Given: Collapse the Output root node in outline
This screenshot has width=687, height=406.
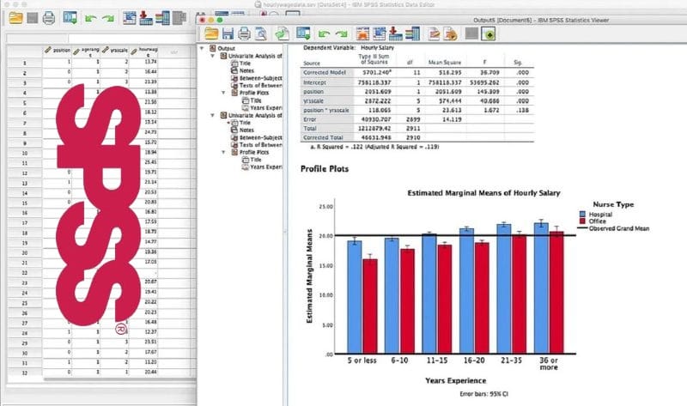Looking at the screenshot, I should click(x=202, y=48).
